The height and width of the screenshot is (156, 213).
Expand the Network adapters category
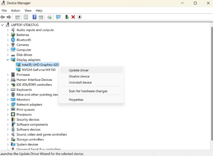pyautogui.click(x=8, y=104)
